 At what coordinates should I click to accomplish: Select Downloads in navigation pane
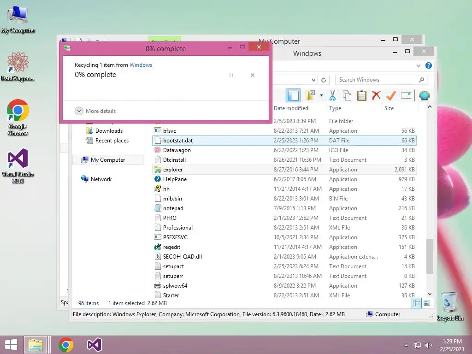coord(104,130)
